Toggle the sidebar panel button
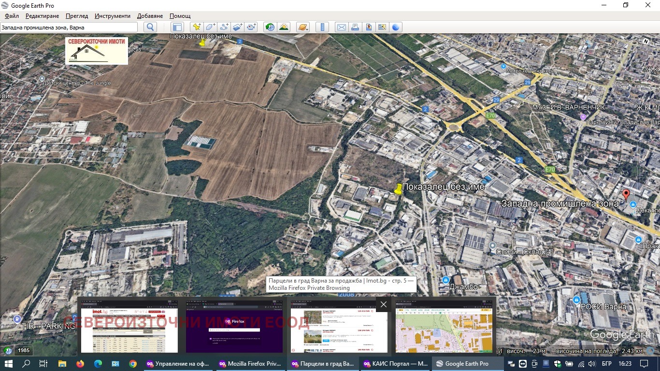 (177, 27)
